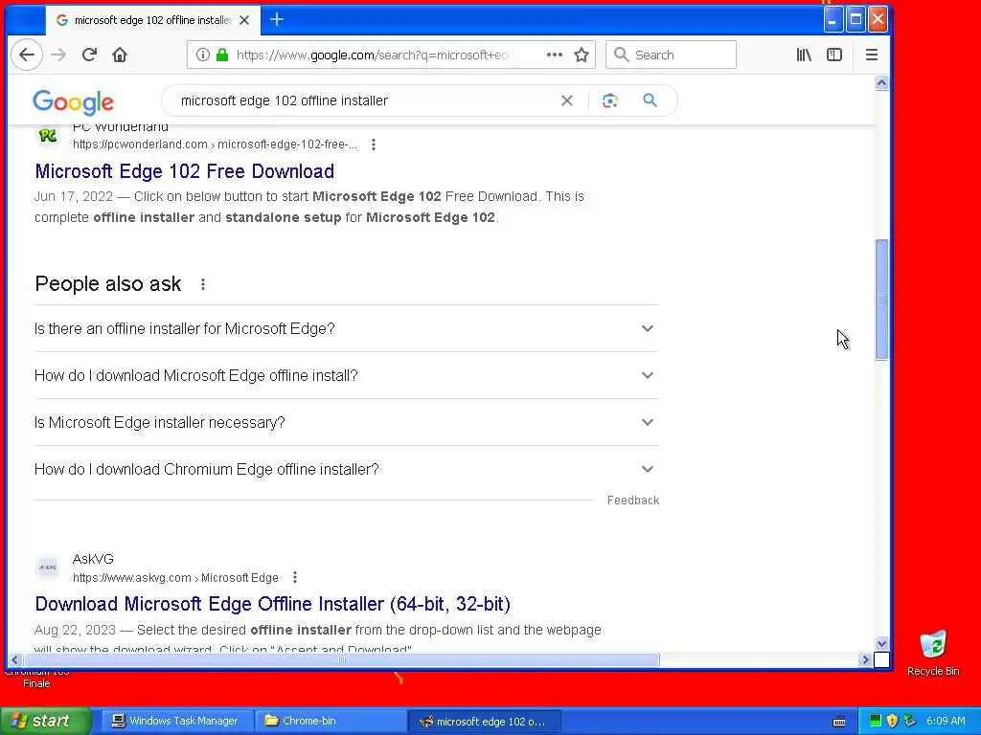Image resolution: width=981 pixels, height=735 pixels.
Task: Click the shield security tray icon
Action: [892, 721]
